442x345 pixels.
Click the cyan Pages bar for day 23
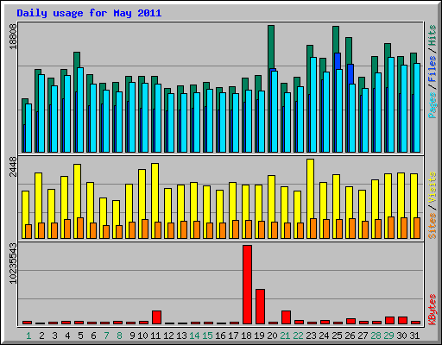313,104
